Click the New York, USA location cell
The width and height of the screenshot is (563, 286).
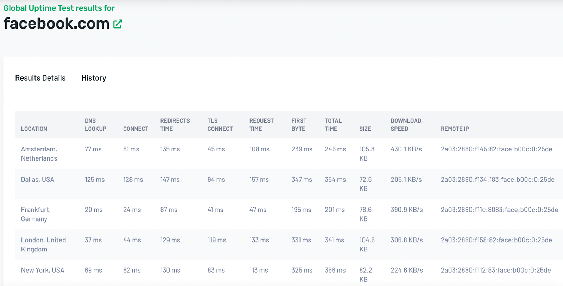(x=43, y=271)
